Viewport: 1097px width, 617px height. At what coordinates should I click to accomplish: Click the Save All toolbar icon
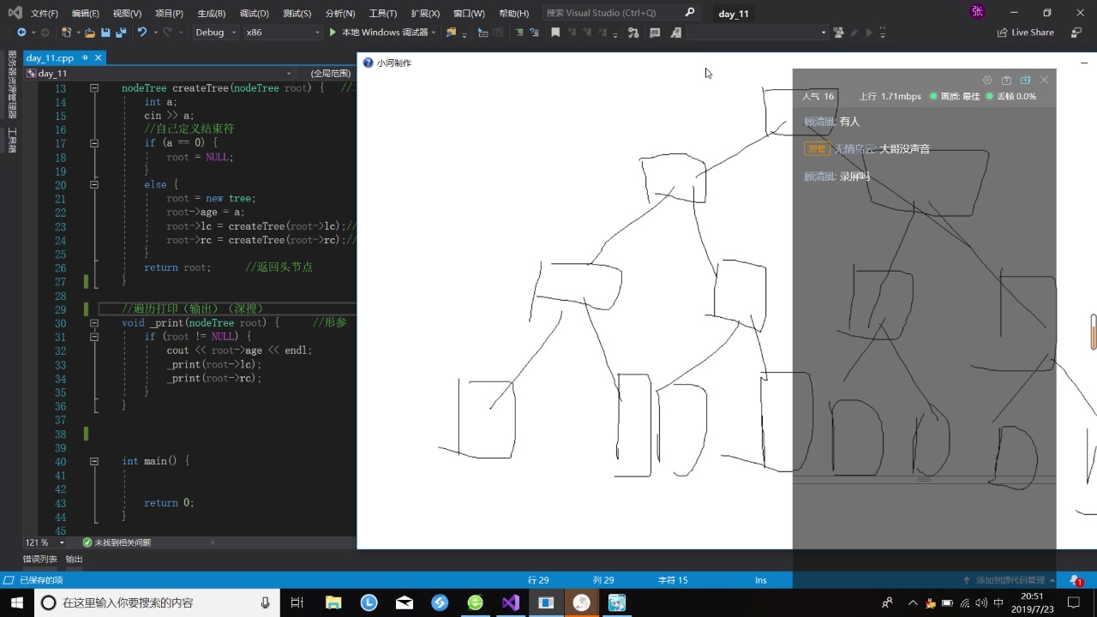click(x=123, y=33)
